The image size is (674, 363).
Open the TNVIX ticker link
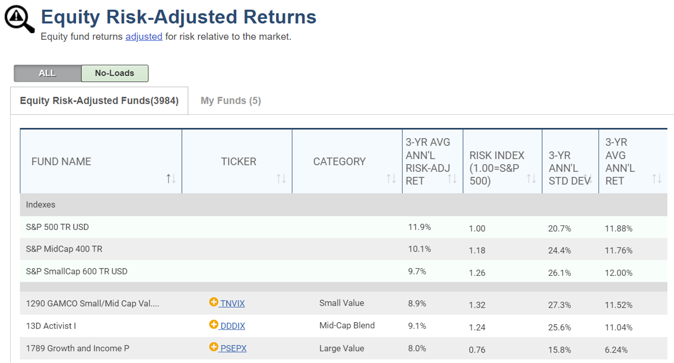point(233,303)
